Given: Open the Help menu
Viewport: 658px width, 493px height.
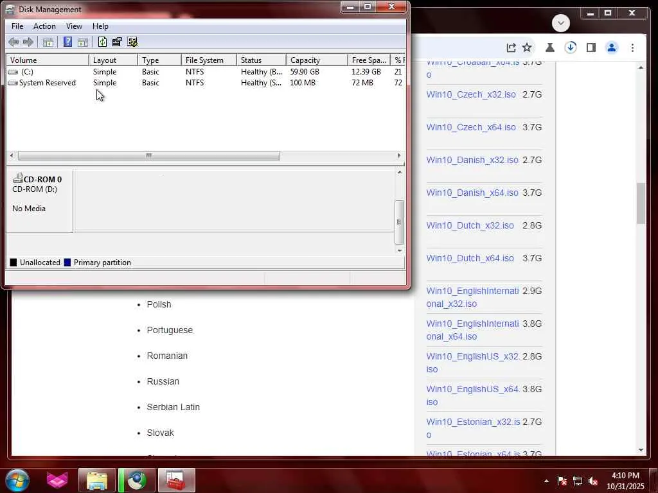Looking at the screenshot, I should tap(100, 26).
